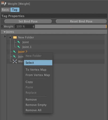The height and width of the screenshot is (120, 108).
Task: Toggle the Weight animation dot checkbox
Action: (x=2, y=26)
